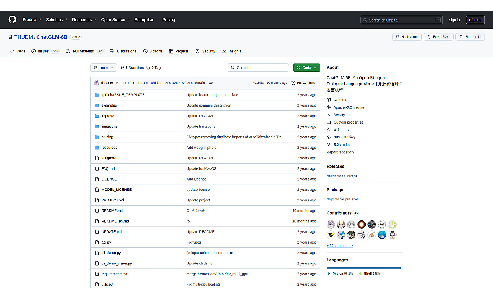Open the + 32 contributors link
The width and height of the screenshot is (493, 299).
(x=340, y=246)
